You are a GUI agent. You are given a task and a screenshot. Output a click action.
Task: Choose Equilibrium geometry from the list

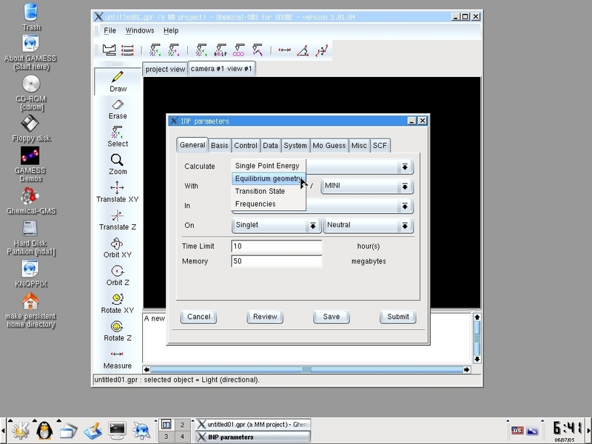point(267,178)
